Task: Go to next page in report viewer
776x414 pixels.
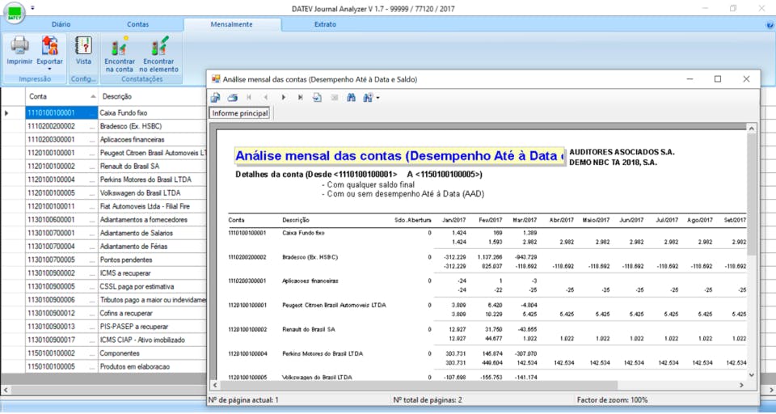Action: [x=283, y=98]
